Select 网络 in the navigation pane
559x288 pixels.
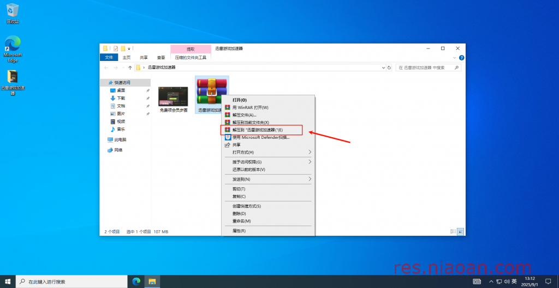coord(116,150)
